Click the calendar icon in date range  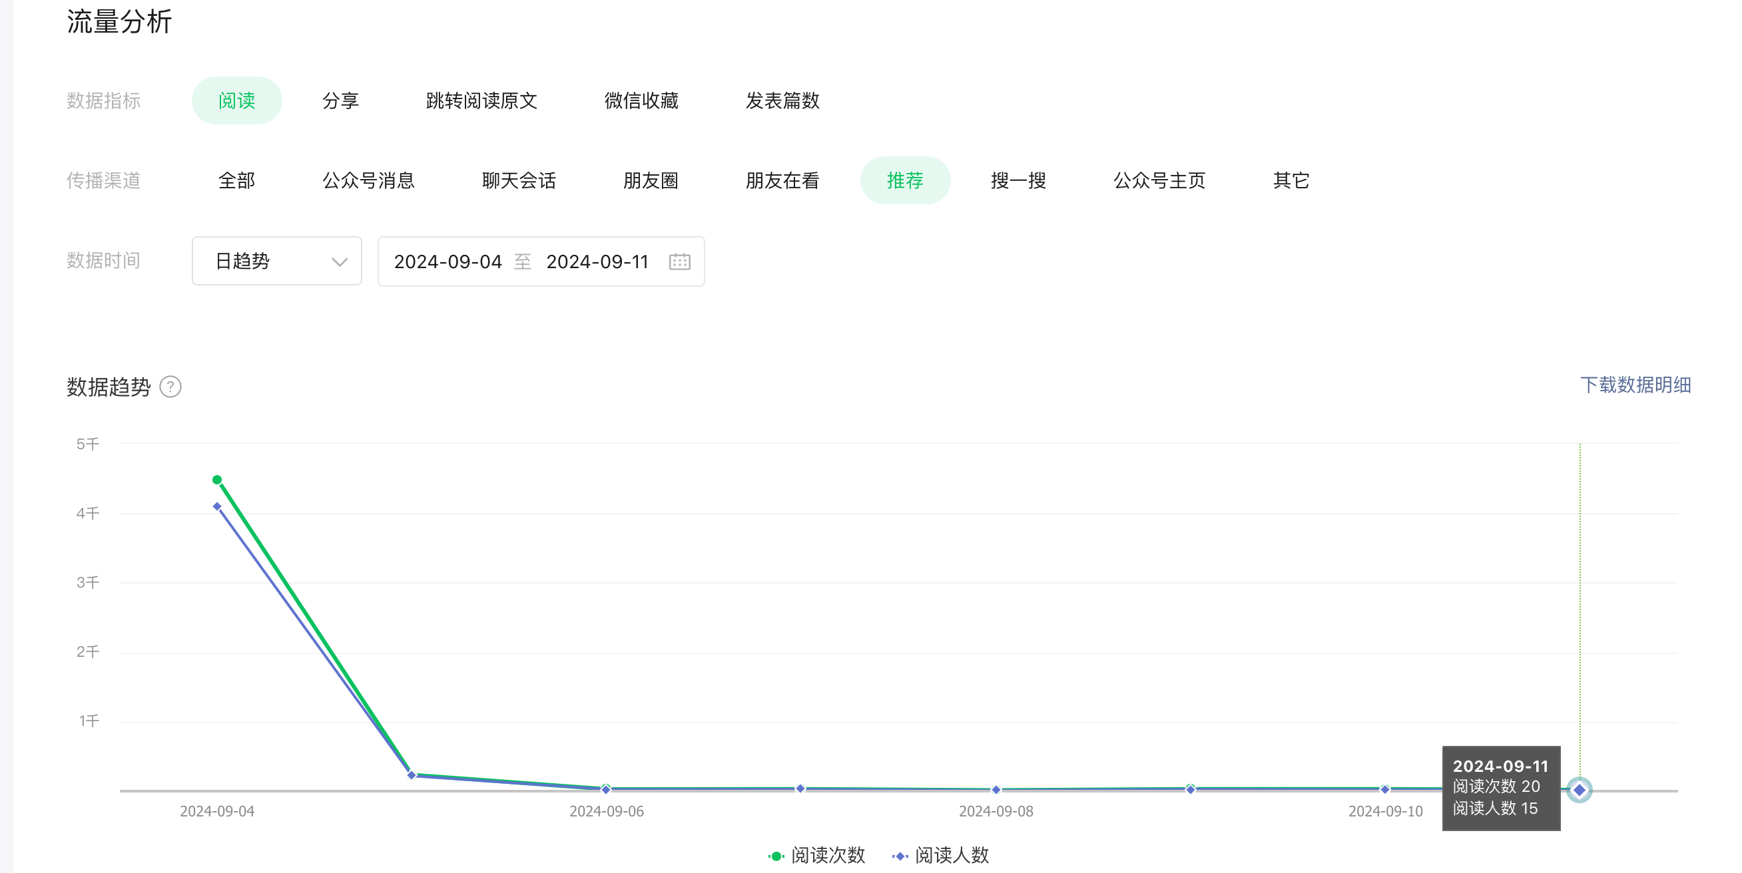[x=679, y=262]
